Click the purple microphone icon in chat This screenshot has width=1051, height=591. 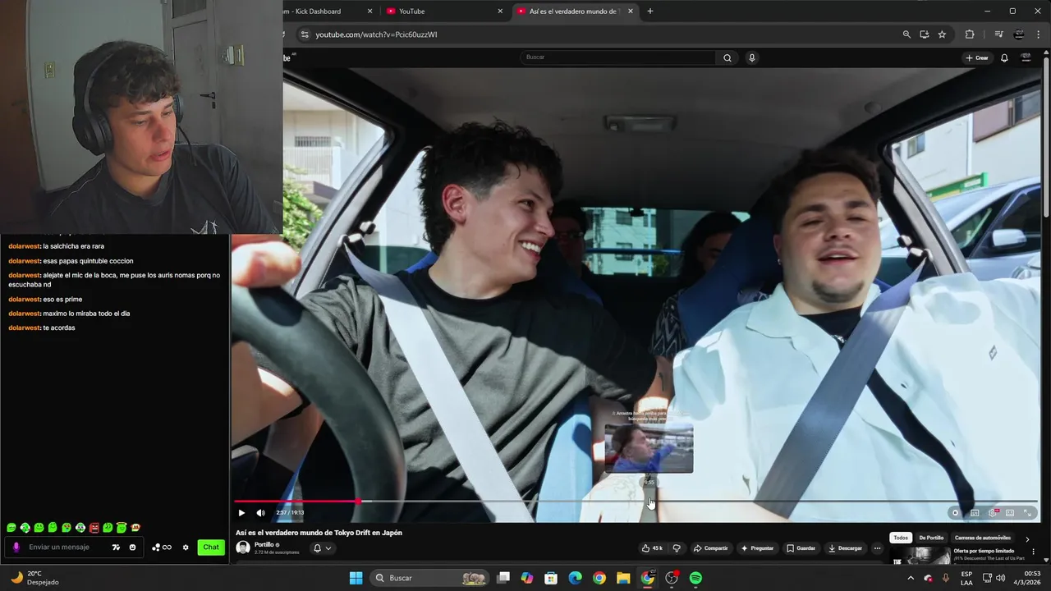(16, 547)
